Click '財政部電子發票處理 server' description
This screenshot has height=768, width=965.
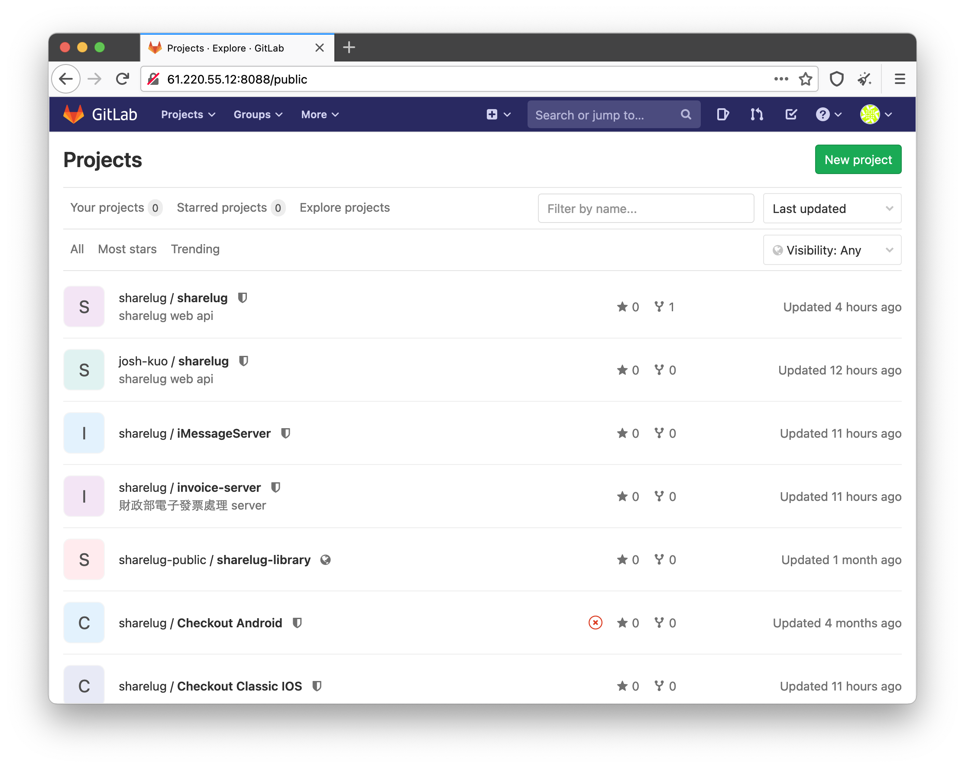click(192, 506)
